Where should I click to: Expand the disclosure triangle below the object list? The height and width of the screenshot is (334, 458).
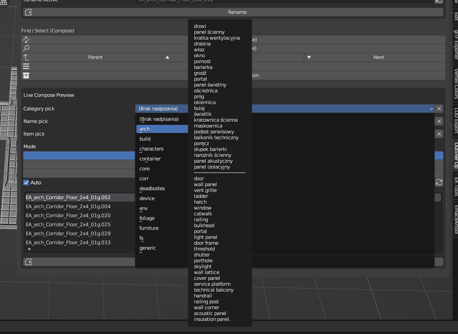click(x=30, y=249)
